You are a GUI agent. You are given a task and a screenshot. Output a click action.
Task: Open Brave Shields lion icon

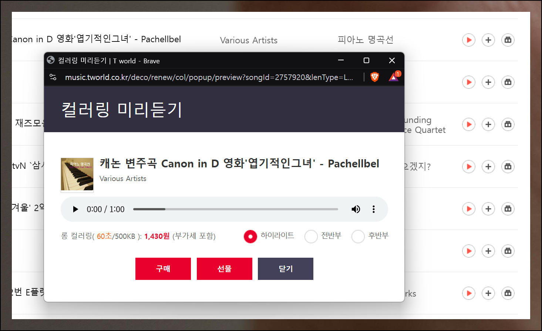(x=375, y=77)
